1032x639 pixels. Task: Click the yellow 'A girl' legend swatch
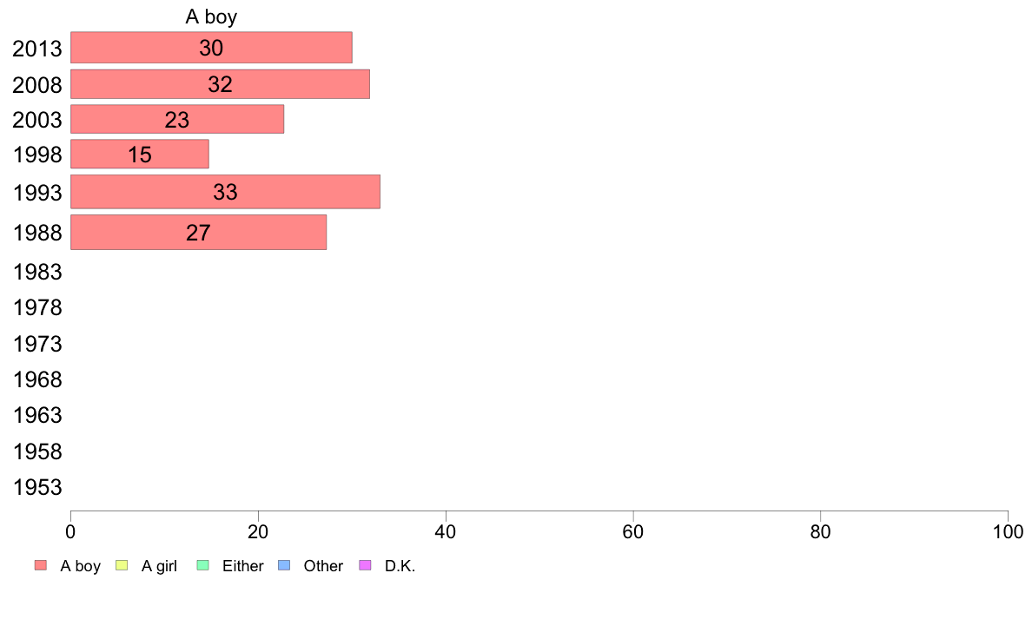(122, 565)
